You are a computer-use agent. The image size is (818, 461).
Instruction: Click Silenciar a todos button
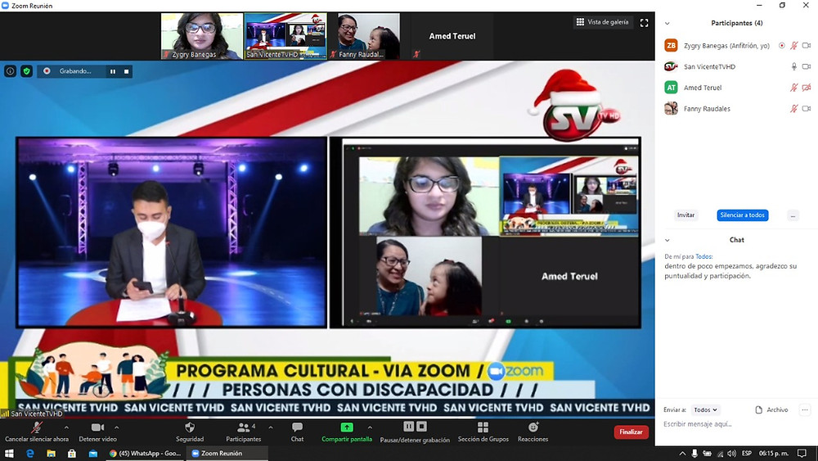click(x=743, y=215)
